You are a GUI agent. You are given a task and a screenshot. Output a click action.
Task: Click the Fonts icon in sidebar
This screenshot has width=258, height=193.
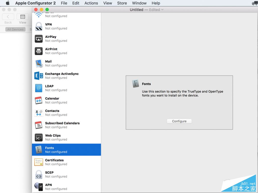(39, 150)
